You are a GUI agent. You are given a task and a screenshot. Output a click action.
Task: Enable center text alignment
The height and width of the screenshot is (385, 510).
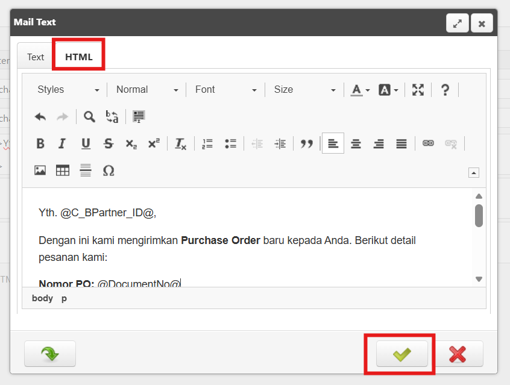tap(356, 143)
